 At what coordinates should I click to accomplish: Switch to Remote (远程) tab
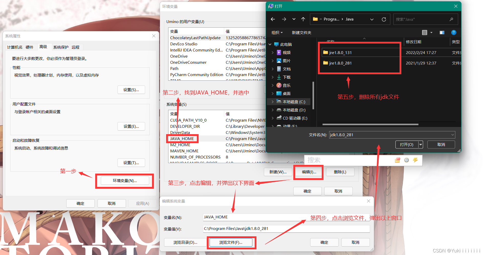tap(76, 47)
